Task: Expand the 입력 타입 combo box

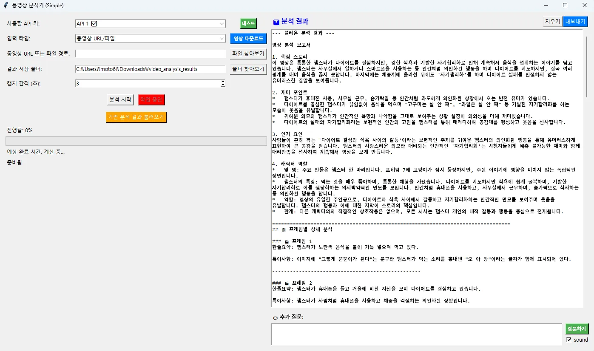Action: [222, 39]
